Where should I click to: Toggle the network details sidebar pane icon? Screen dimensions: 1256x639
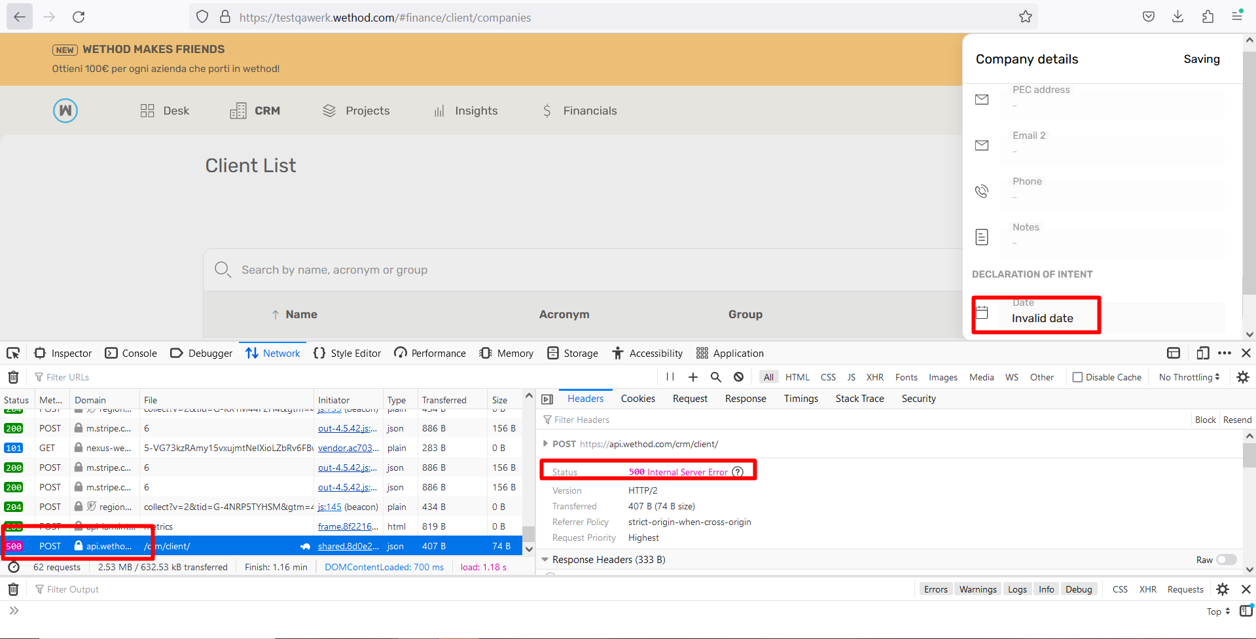coord(547,399)
